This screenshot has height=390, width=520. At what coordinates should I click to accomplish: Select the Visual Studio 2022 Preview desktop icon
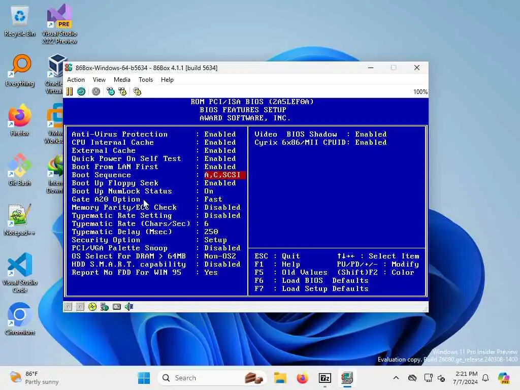coord(59,25)
